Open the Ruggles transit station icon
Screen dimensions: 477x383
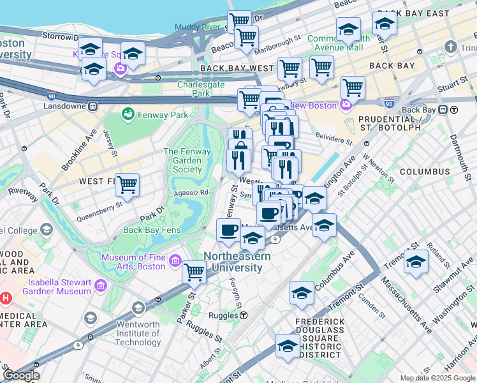point(244,315)
